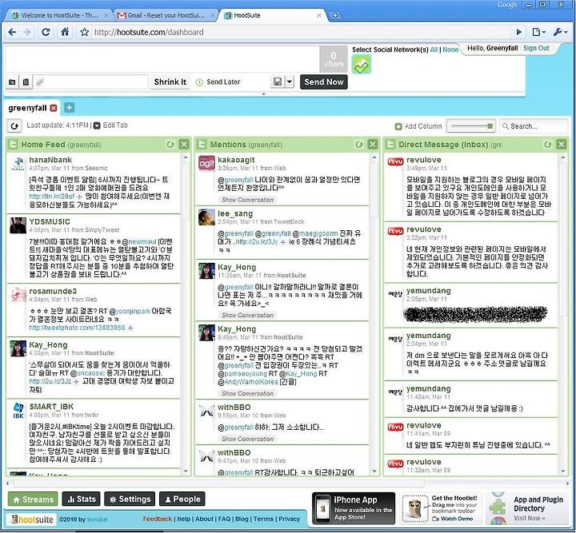Screen dimensions: 576x533
Task: Close the Home Feed column
Action: click(184, 145)
